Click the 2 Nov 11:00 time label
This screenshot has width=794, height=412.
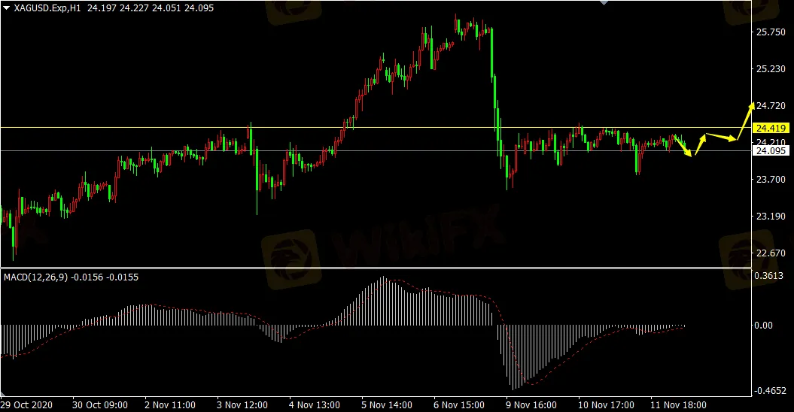pyautogui.click(x=169, y=405)
